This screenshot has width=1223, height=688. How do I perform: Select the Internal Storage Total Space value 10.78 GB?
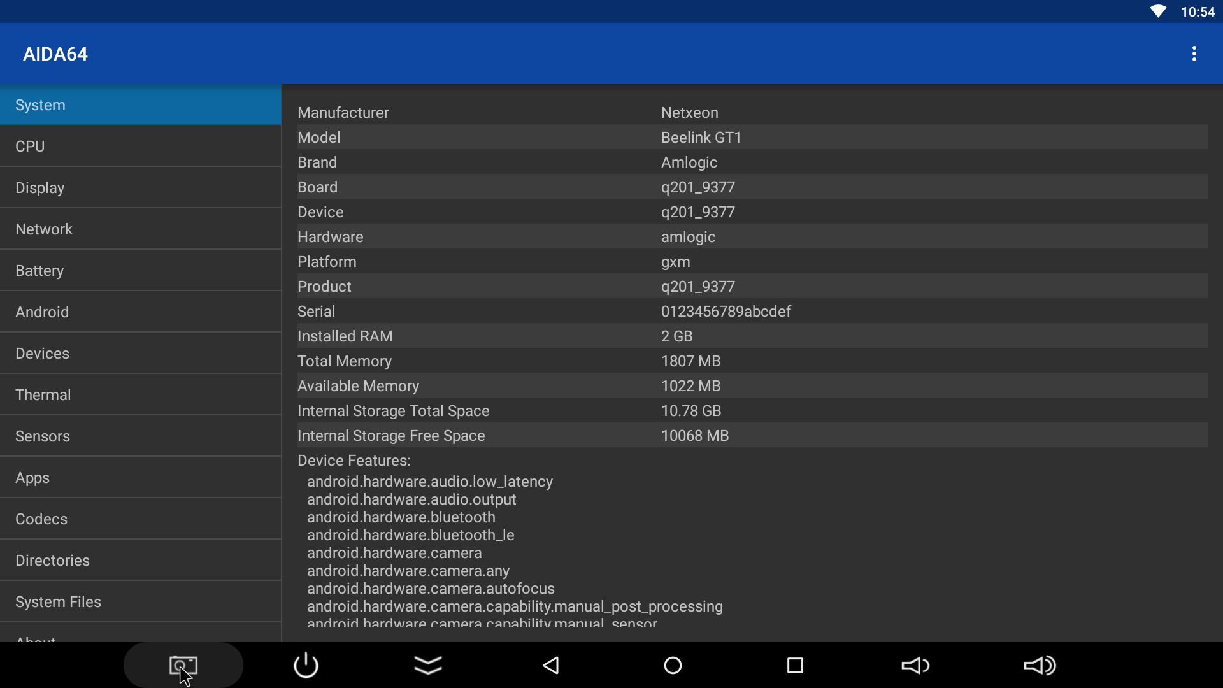coord(691,411)
